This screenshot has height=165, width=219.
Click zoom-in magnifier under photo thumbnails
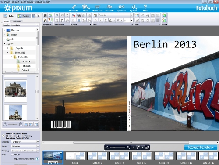(21, 124)
